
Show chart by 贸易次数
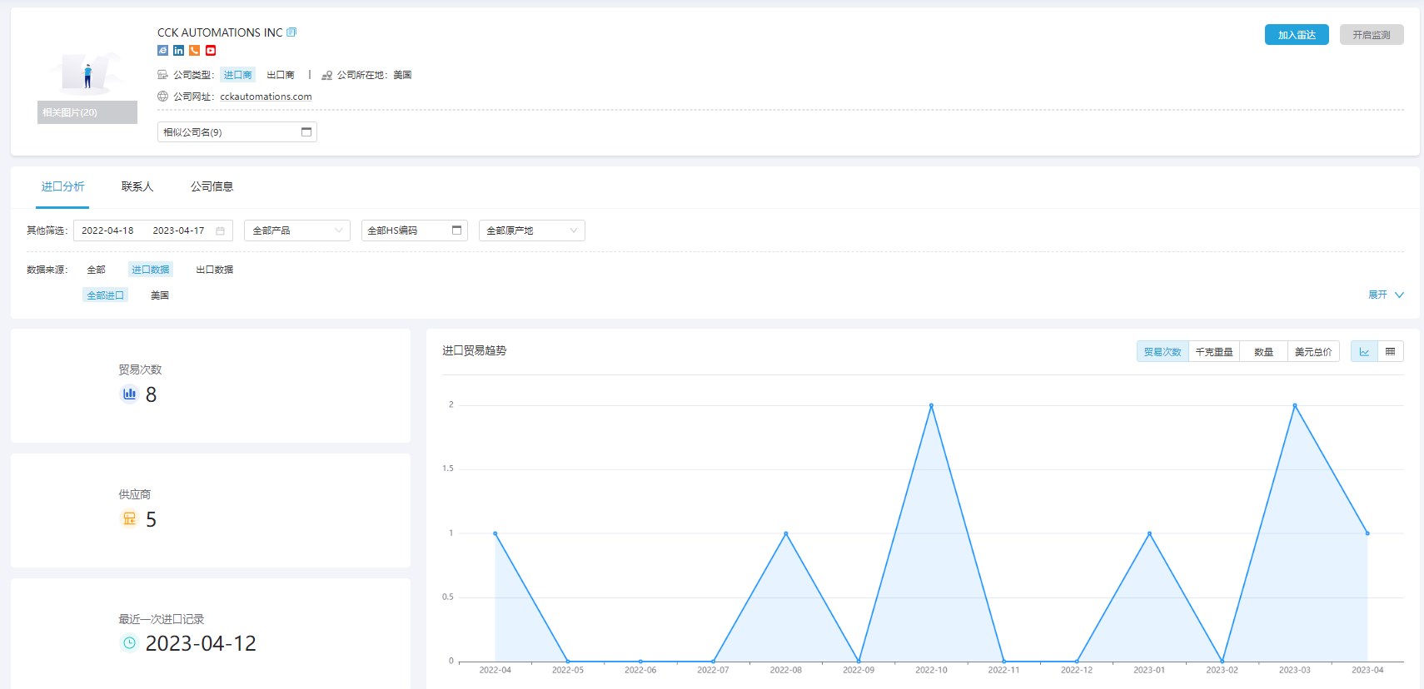(x=1163, y=352)
